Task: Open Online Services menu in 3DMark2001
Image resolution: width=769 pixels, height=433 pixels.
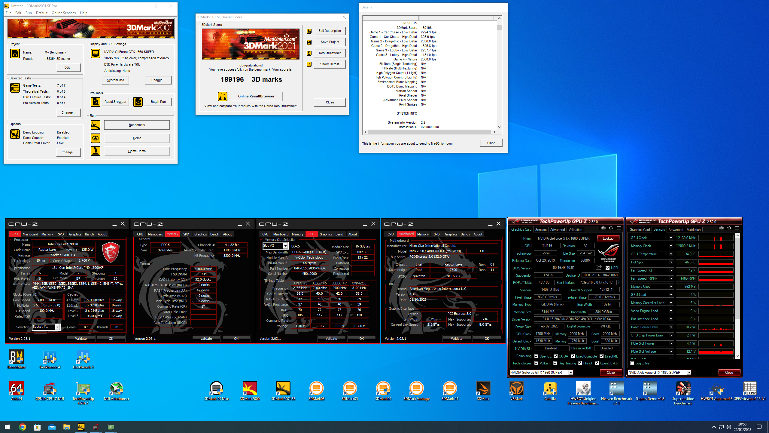Action: coord(64,13)
